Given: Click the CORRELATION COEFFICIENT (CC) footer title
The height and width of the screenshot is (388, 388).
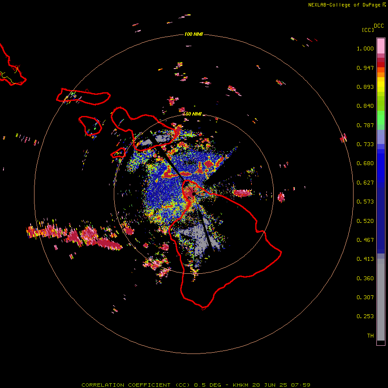Looking at the screenshot, I should point(136,385).
